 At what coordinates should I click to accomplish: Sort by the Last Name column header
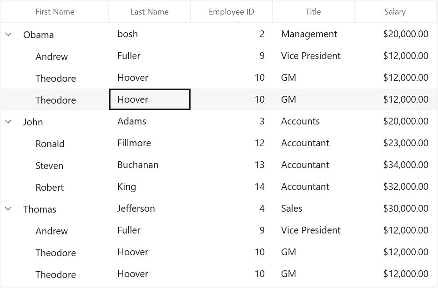pyautogui.click(x=150, y=12)
